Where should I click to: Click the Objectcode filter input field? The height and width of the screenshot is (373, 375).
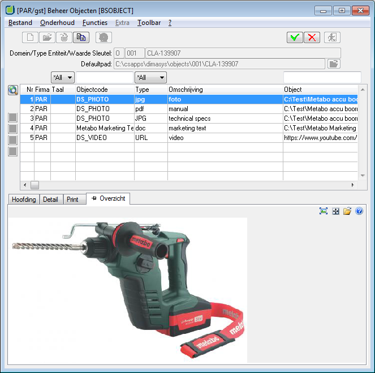point(105,77)
